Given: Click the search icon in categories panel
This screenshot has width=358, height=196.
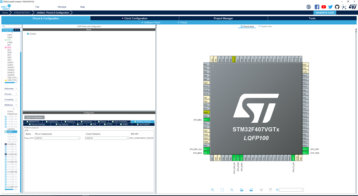Looking at the screenshot, I should tap(3, 26).
